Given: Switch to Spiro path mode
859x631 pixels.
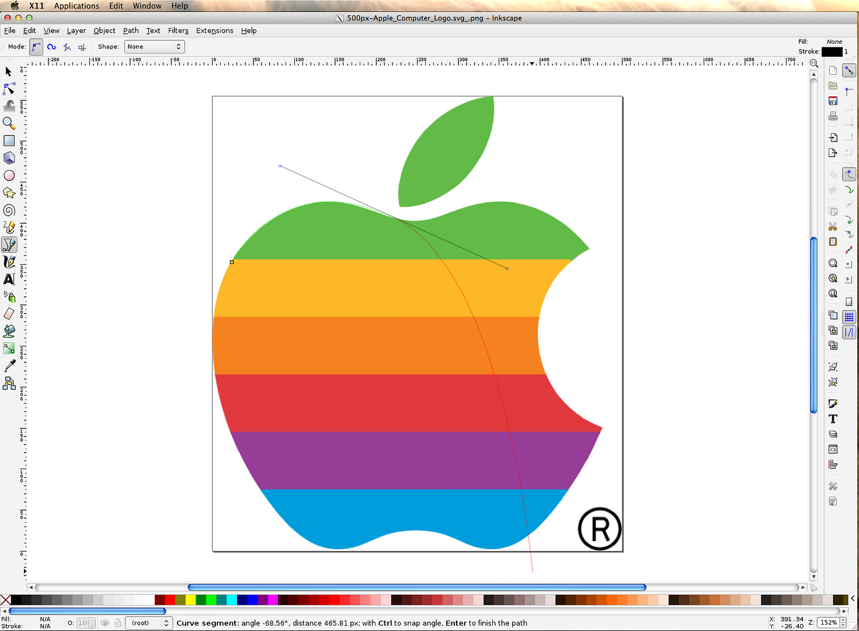Looking at the screenshot, I should (x=51, y=47).
